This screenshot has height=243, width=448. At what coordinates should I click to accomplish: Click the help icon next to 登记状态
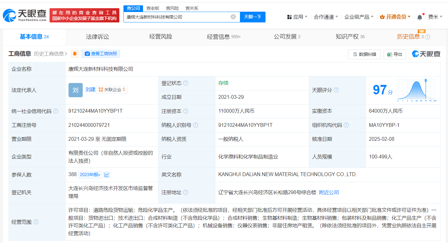(x=186, y=83)
